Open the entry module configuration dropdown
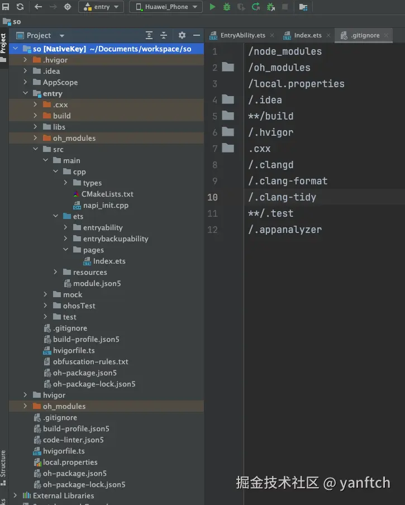 tap(101, 7)
